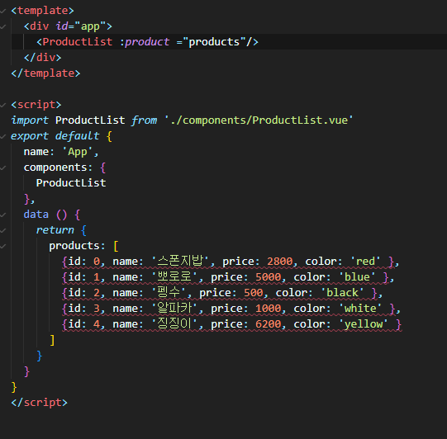Collapse the opening template tag fold chevron
This screenshot has height=439, width=447.
(x=2, y=11)
